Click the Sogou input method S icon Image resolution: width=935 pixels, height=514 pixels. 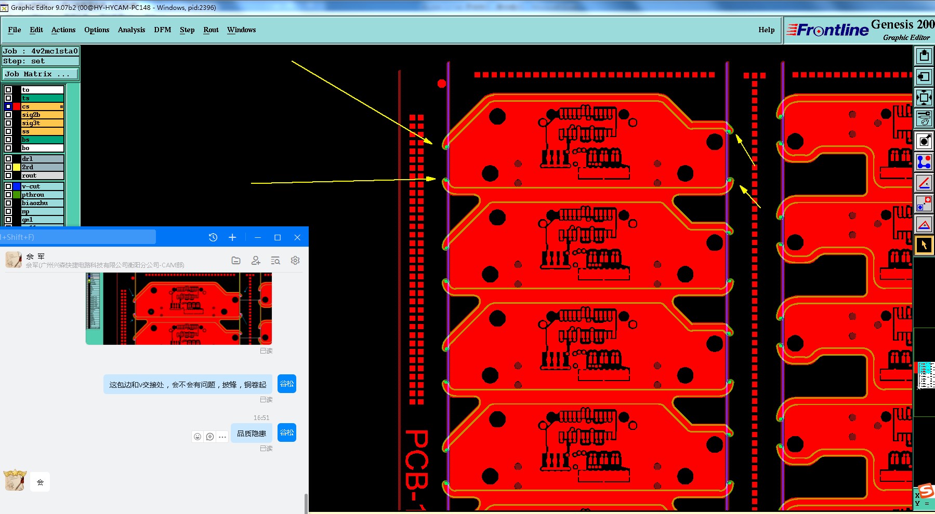926,490
